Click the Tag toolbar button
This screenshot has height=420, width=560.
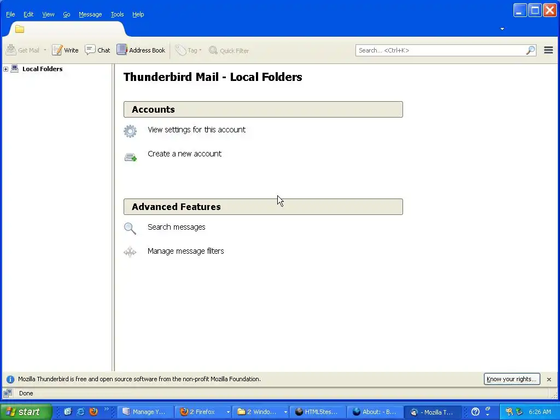point(189,50)
